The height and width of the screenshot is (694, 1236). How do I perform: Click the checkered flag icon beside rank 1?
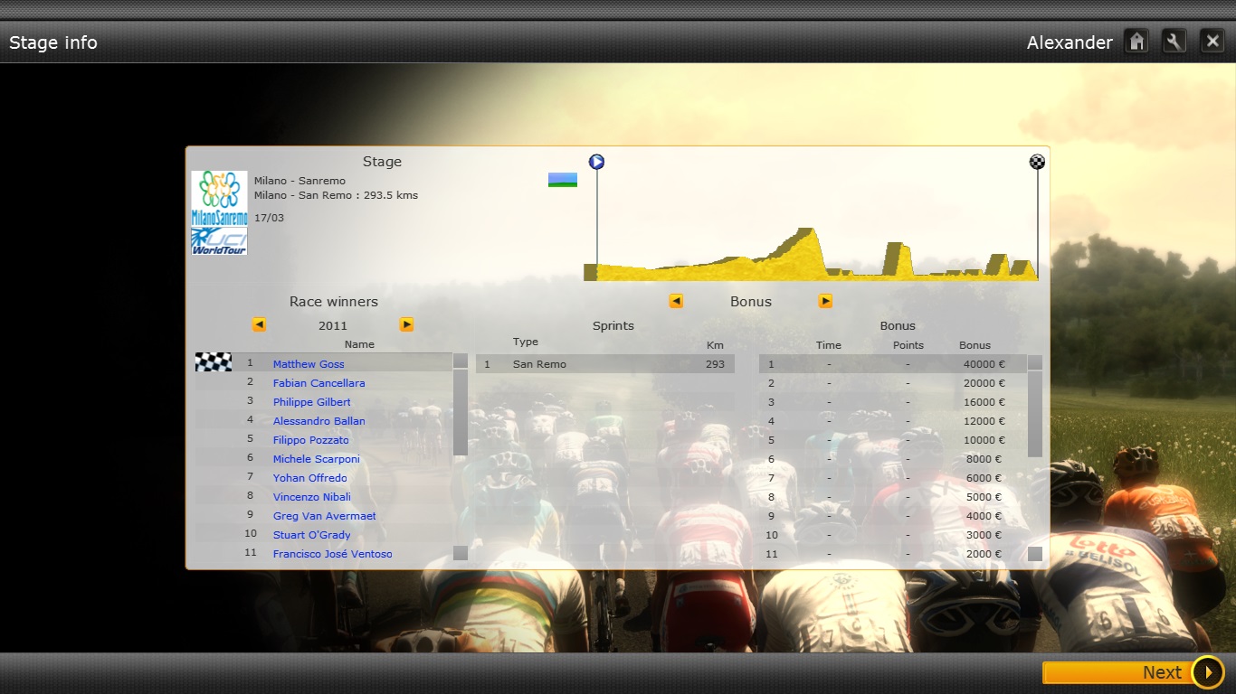click(214, 362)
